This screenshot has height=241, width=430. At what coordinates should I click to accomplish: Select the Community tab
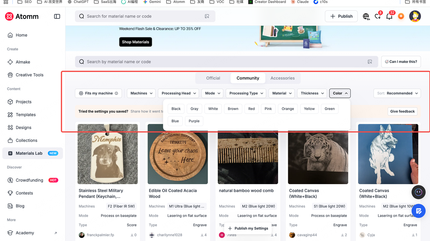click(x=248, y=78)
